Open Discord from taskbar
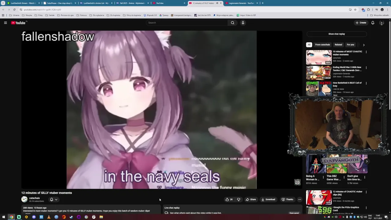This screenshot has width=391, height=220. click(x=34, y=217)
